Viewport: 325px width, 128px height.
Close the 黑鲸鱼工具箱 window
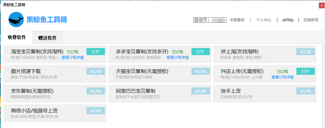(322, 6)
